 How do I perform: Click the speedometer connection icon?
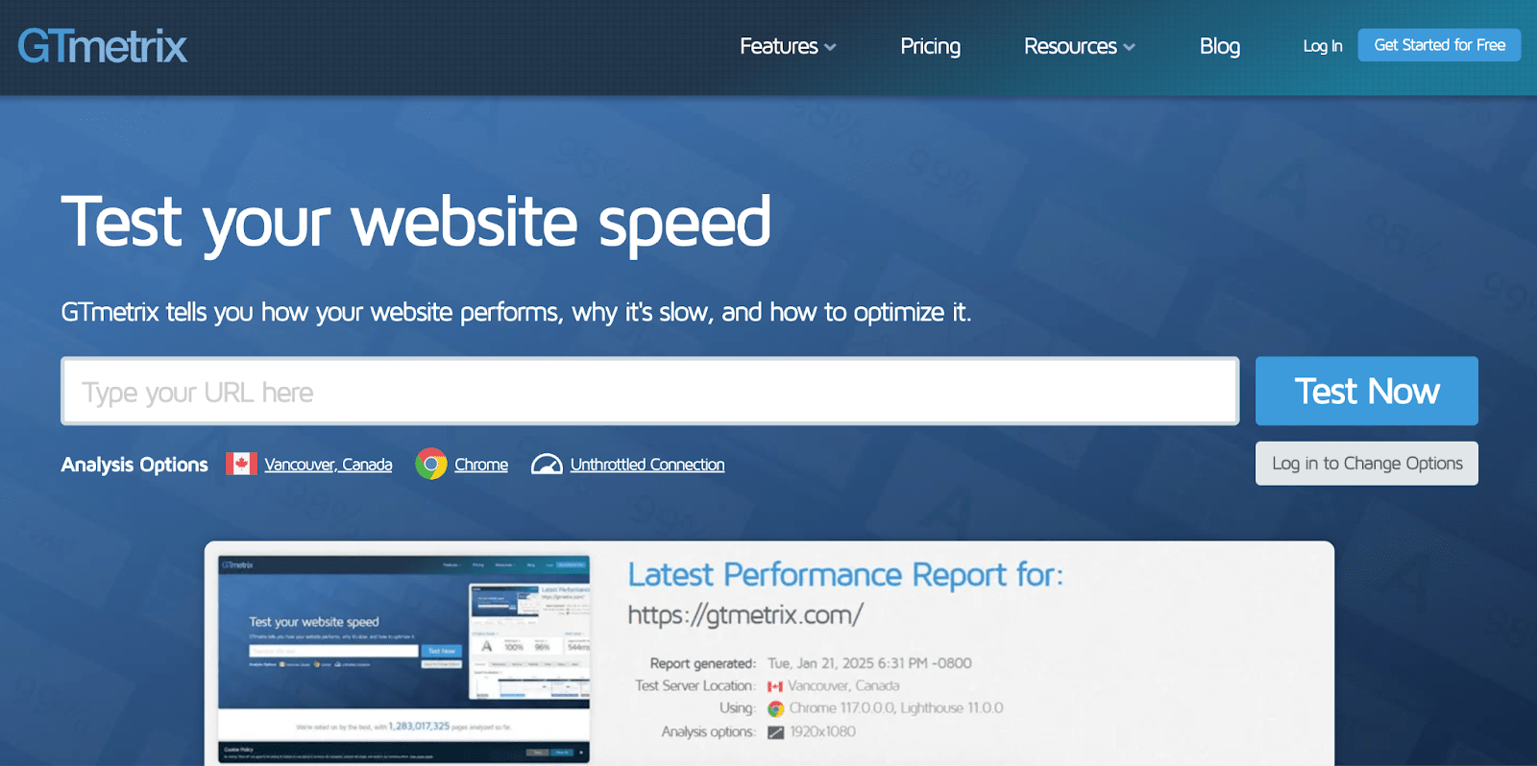(x=547, y=465)
